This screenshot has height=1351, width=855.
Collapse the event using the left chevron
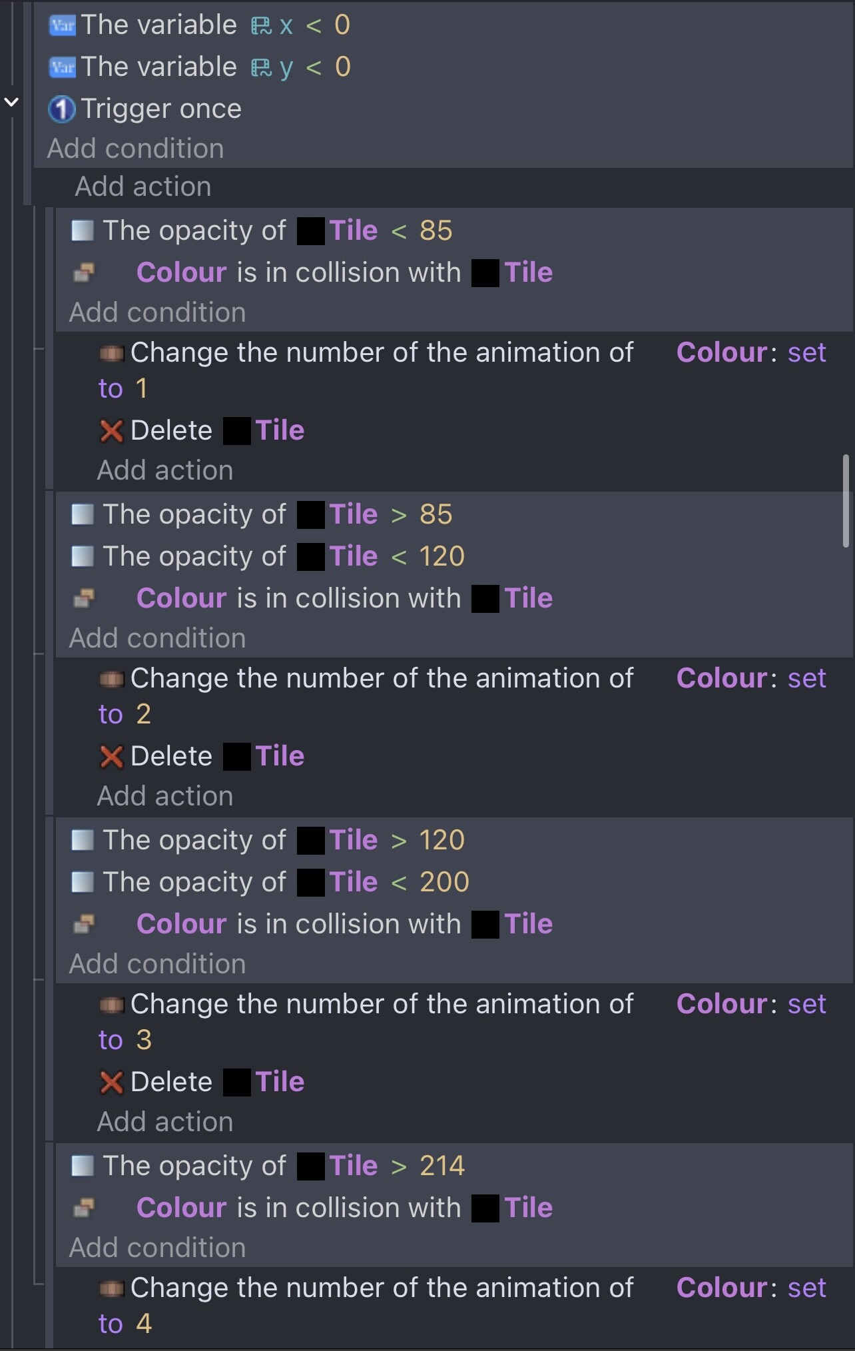11,102
